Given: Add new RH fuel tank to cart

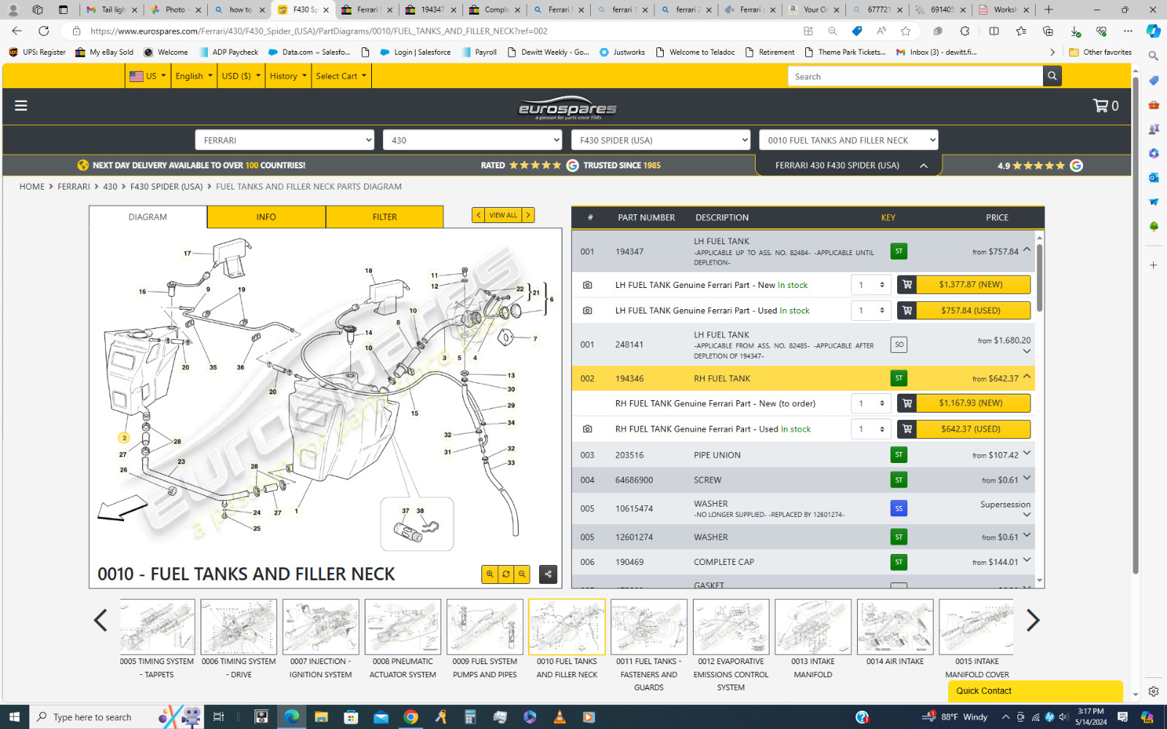Looking at the screenshot, I should pos(907,403).
